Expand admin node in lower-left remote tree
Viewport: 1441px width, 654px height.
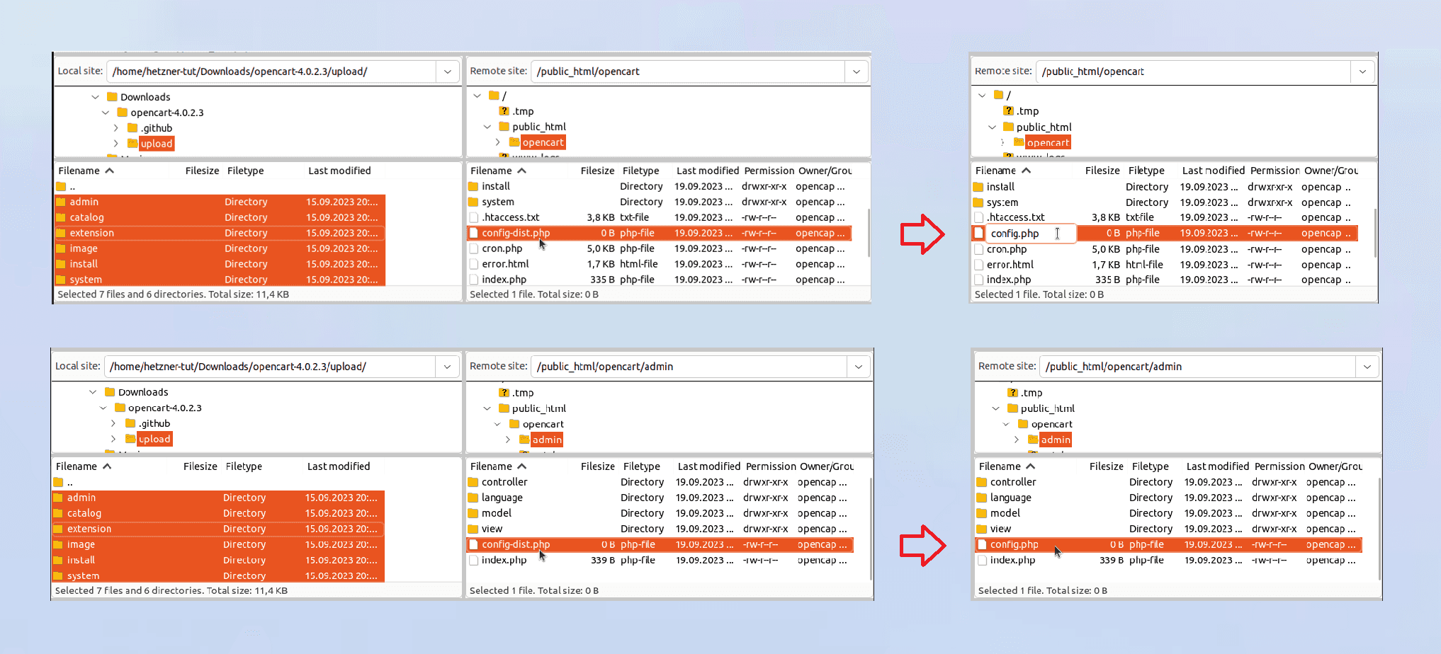tap(508, 440)
